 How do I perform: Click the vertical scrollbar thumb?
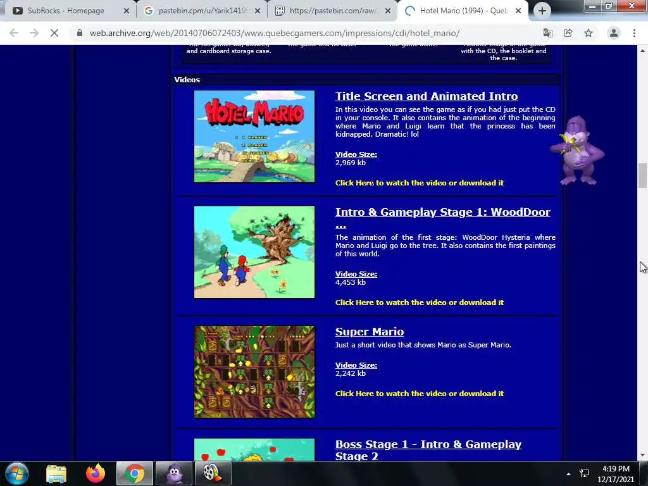[643, 176]
